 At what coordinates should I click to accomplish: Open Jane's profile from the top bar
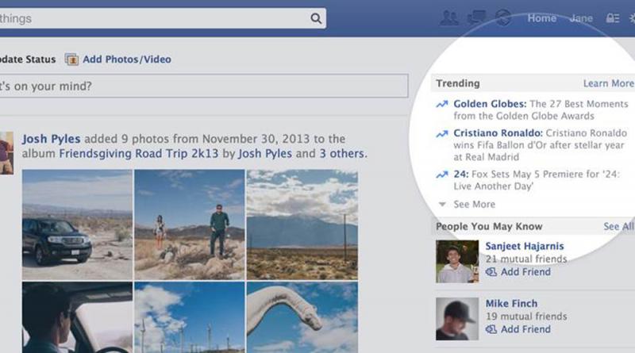581,18
